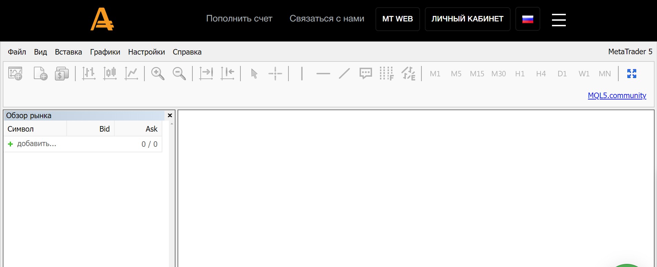Click Связаться с нами link
Screen dimensions: 657x267
tap(327, 19)
